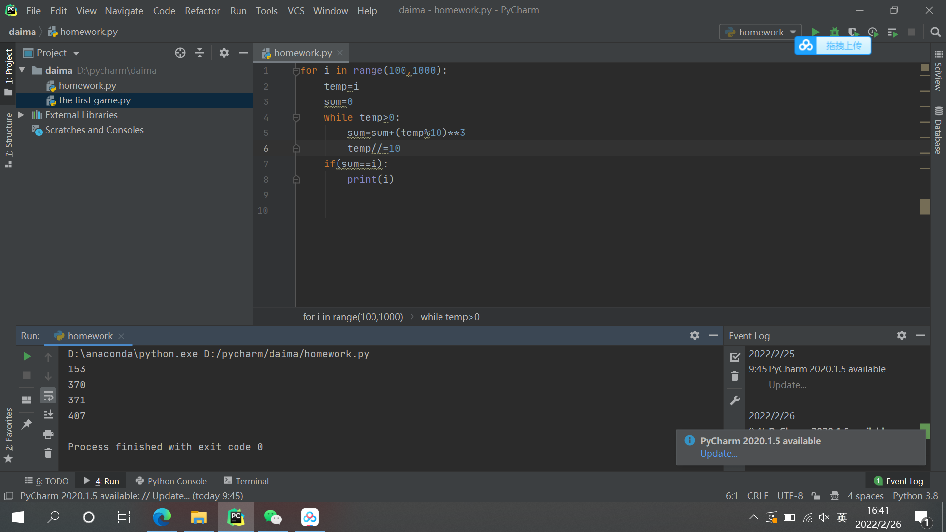Open the Refactor menu

pos(202,10)
